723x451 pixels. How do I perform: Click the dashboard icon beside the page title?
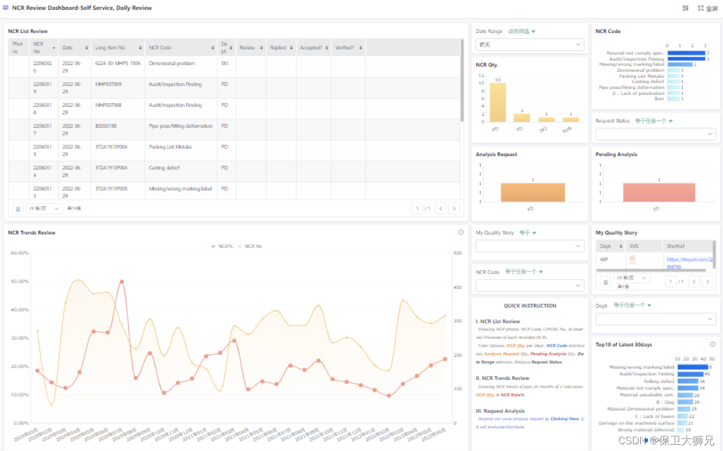[x=6, y=8]
